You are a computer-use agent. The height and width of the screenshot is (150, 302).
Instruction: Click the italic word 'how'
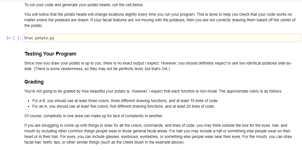[x=39, y=63]
